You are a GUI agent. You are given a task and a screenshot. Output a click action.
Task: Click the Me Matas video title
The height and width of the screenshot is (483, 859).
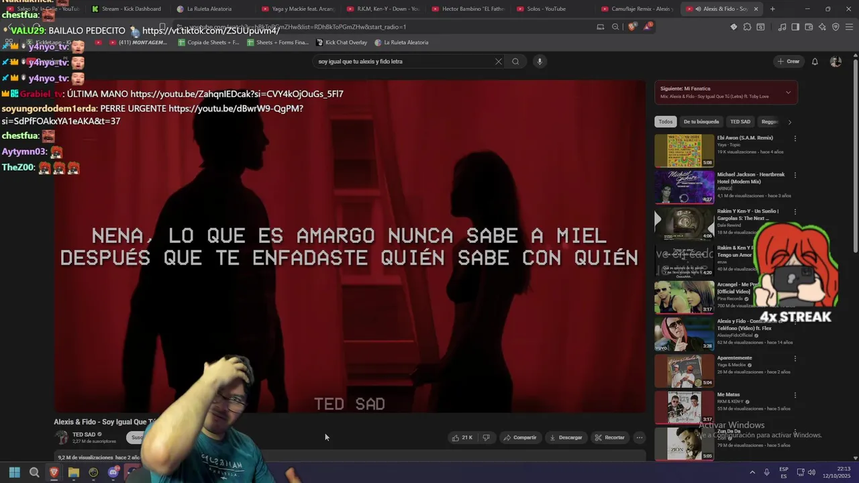(x=728, y=394)
